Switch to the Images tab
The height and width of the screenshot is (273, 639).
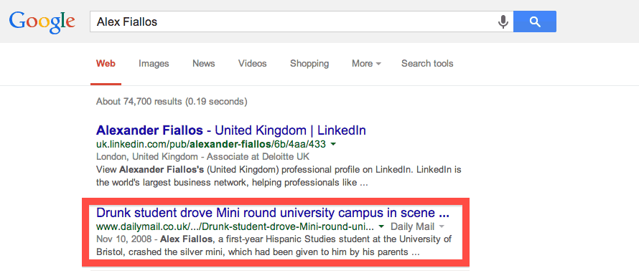point(154,64)
